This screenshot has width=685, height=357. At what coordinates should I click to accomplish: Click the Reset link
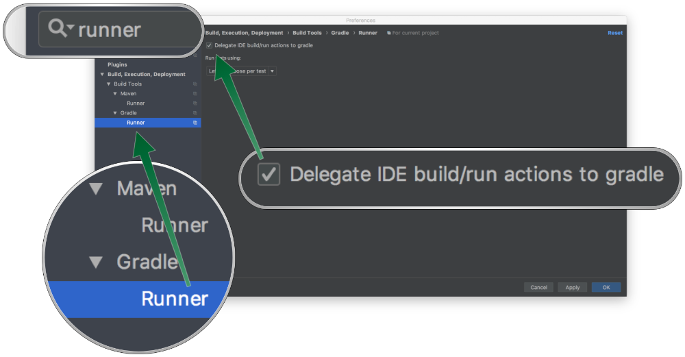coord(615,33)
